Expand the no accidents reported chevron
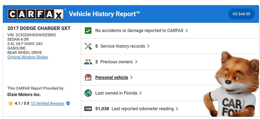Screen dimensions: 260x119 pos(187,31)
